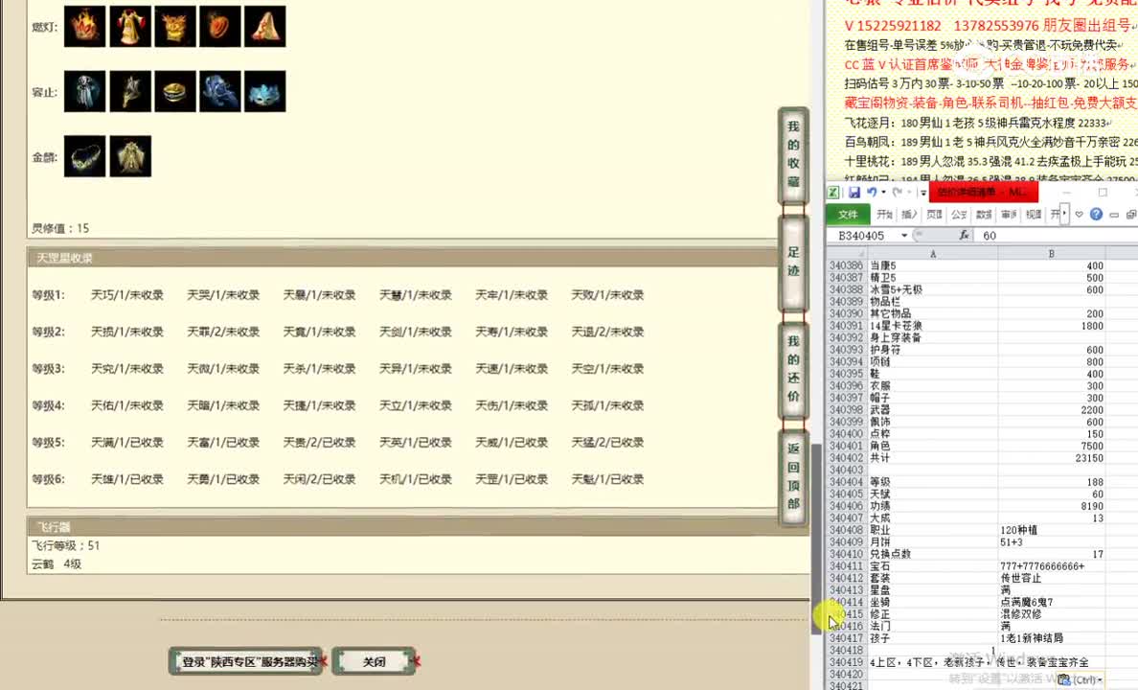Click the golden ring item icon
Viewport: 1138px width, 690px height.
click(x=174, y=91)
